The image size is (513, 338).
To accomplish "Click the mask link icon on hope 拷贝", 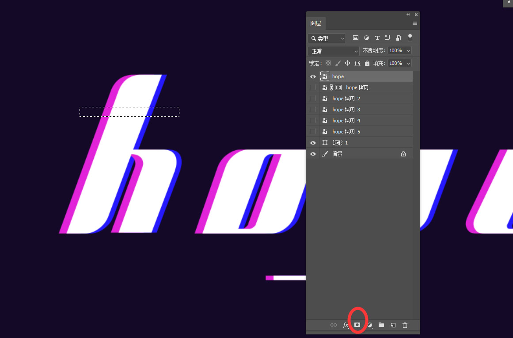I will (x=331, y=87).
